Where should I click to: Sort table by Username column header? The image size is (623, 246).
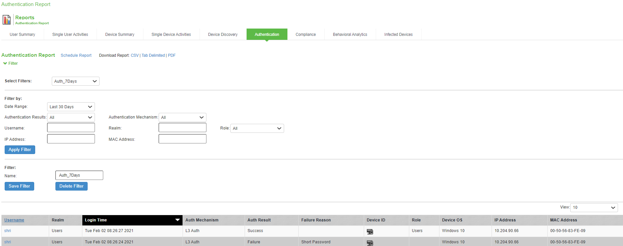[14, 220]
